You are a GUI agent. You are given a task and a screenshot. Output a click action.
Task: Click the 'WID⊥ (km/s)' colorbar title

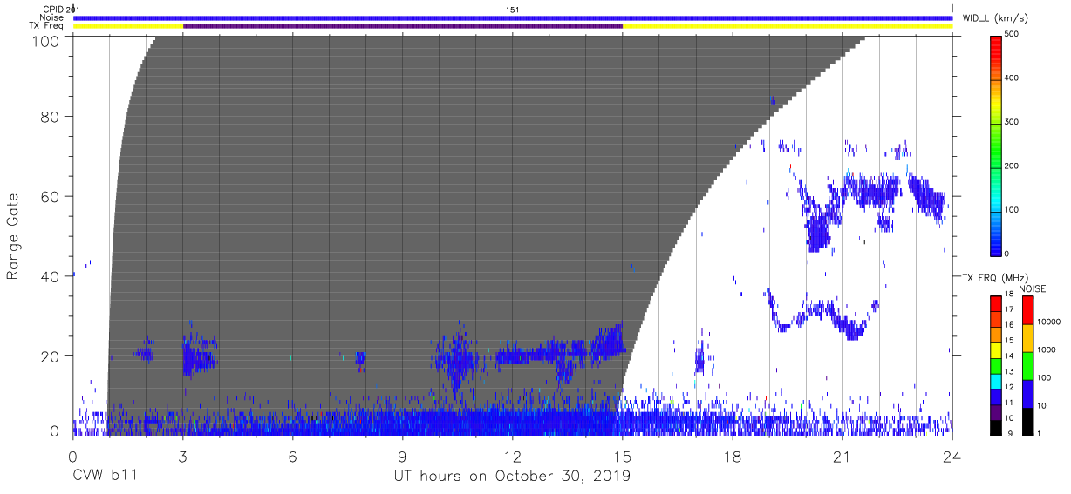pyautogui.click(x=997, y=18)
